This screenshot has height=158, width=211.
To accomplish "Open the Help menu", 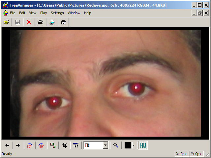I will tap(88, 13).
